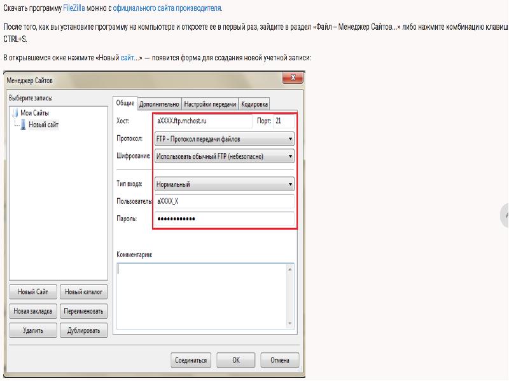This screenshot has height=381, width=509.
Task: Click the Удалить button
Action: click(33, 330)
